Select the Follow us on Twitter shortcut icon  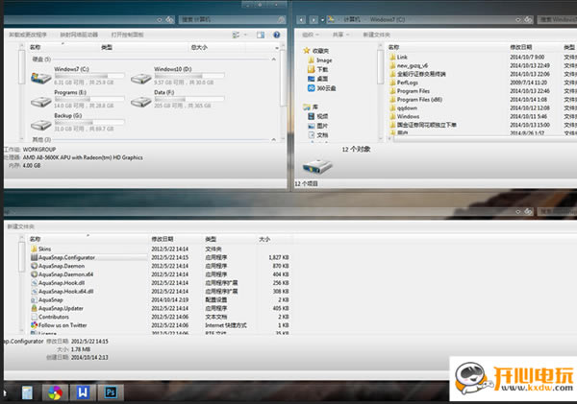click(x=35, y=325)
